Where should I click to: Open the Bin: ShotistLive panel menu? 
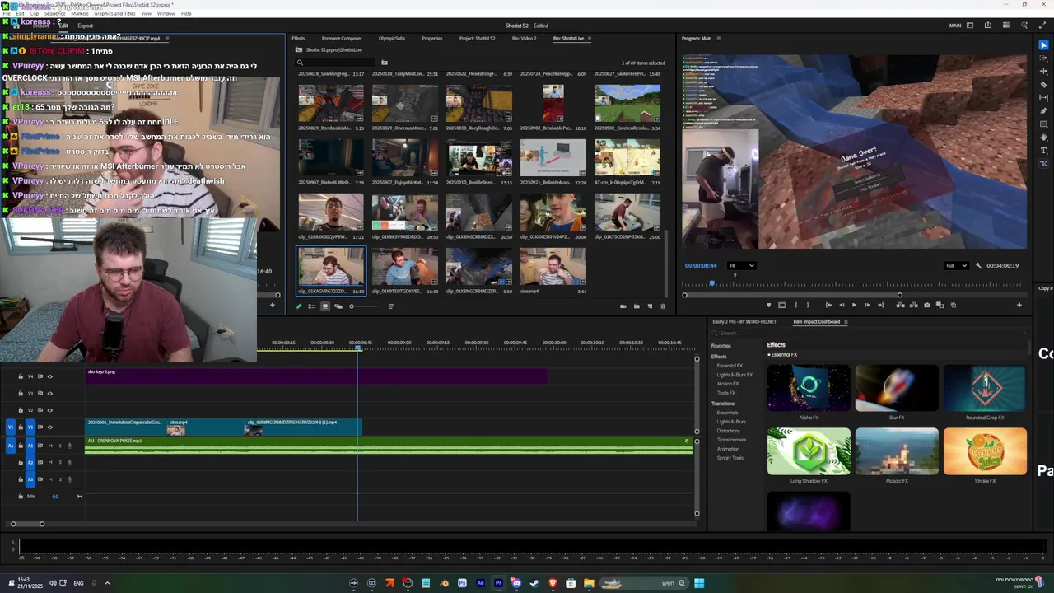(x=590, y=39)
